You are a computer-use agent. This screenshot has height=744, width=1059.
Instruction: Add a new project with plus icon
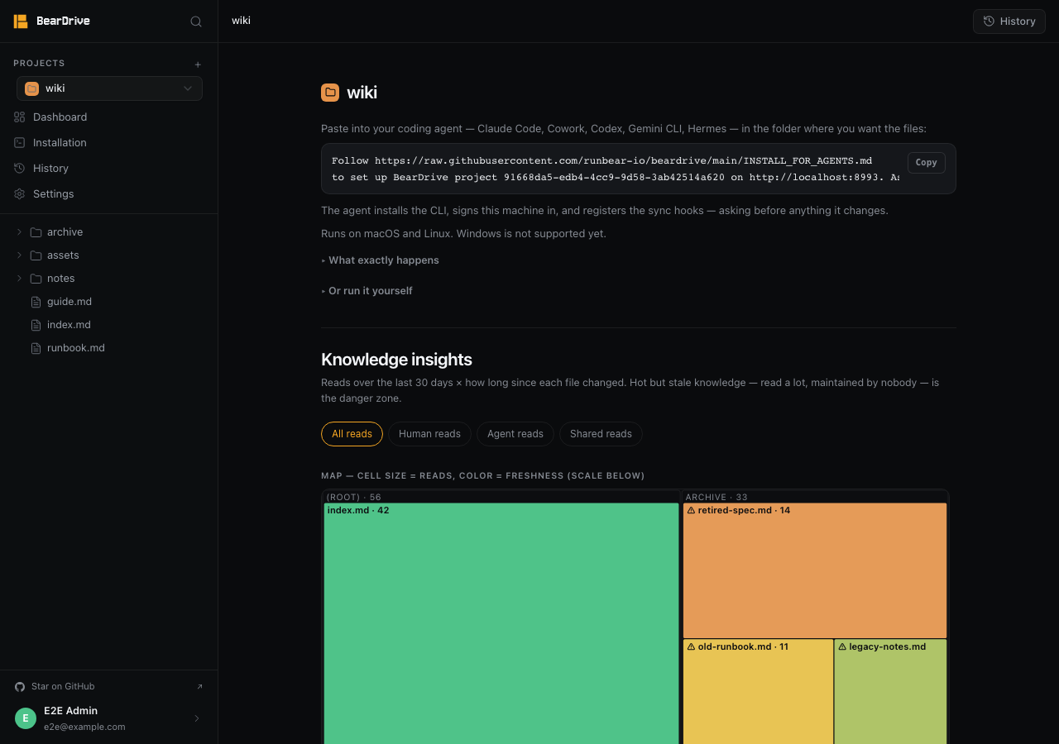tap(198, 64)
